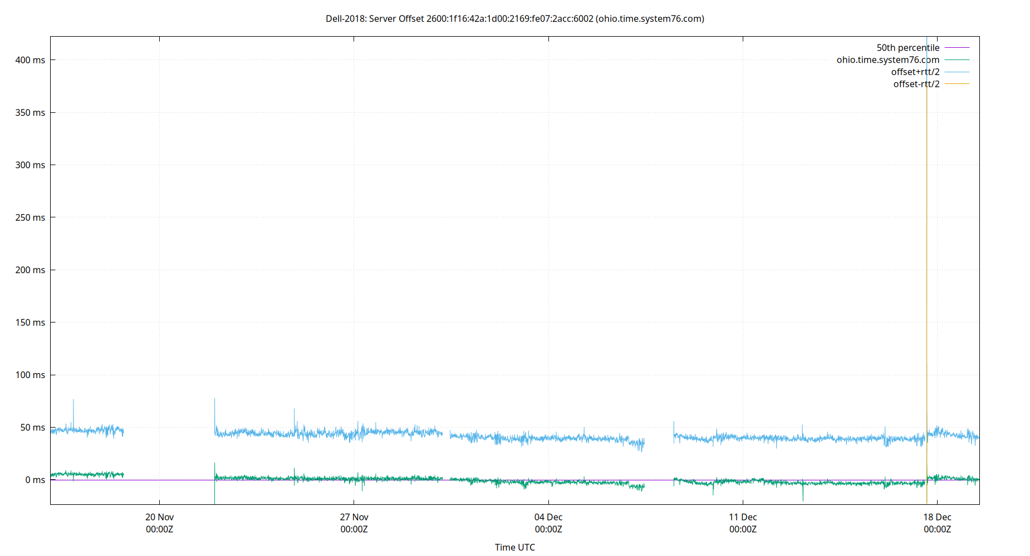1030x556 pixels.
Task: Select the "400 ms" y-axis label
Action: click(31, 61)
